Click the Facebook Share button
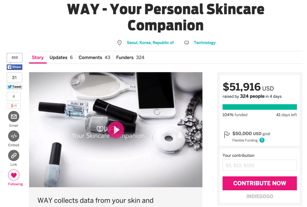 (14, 67)
